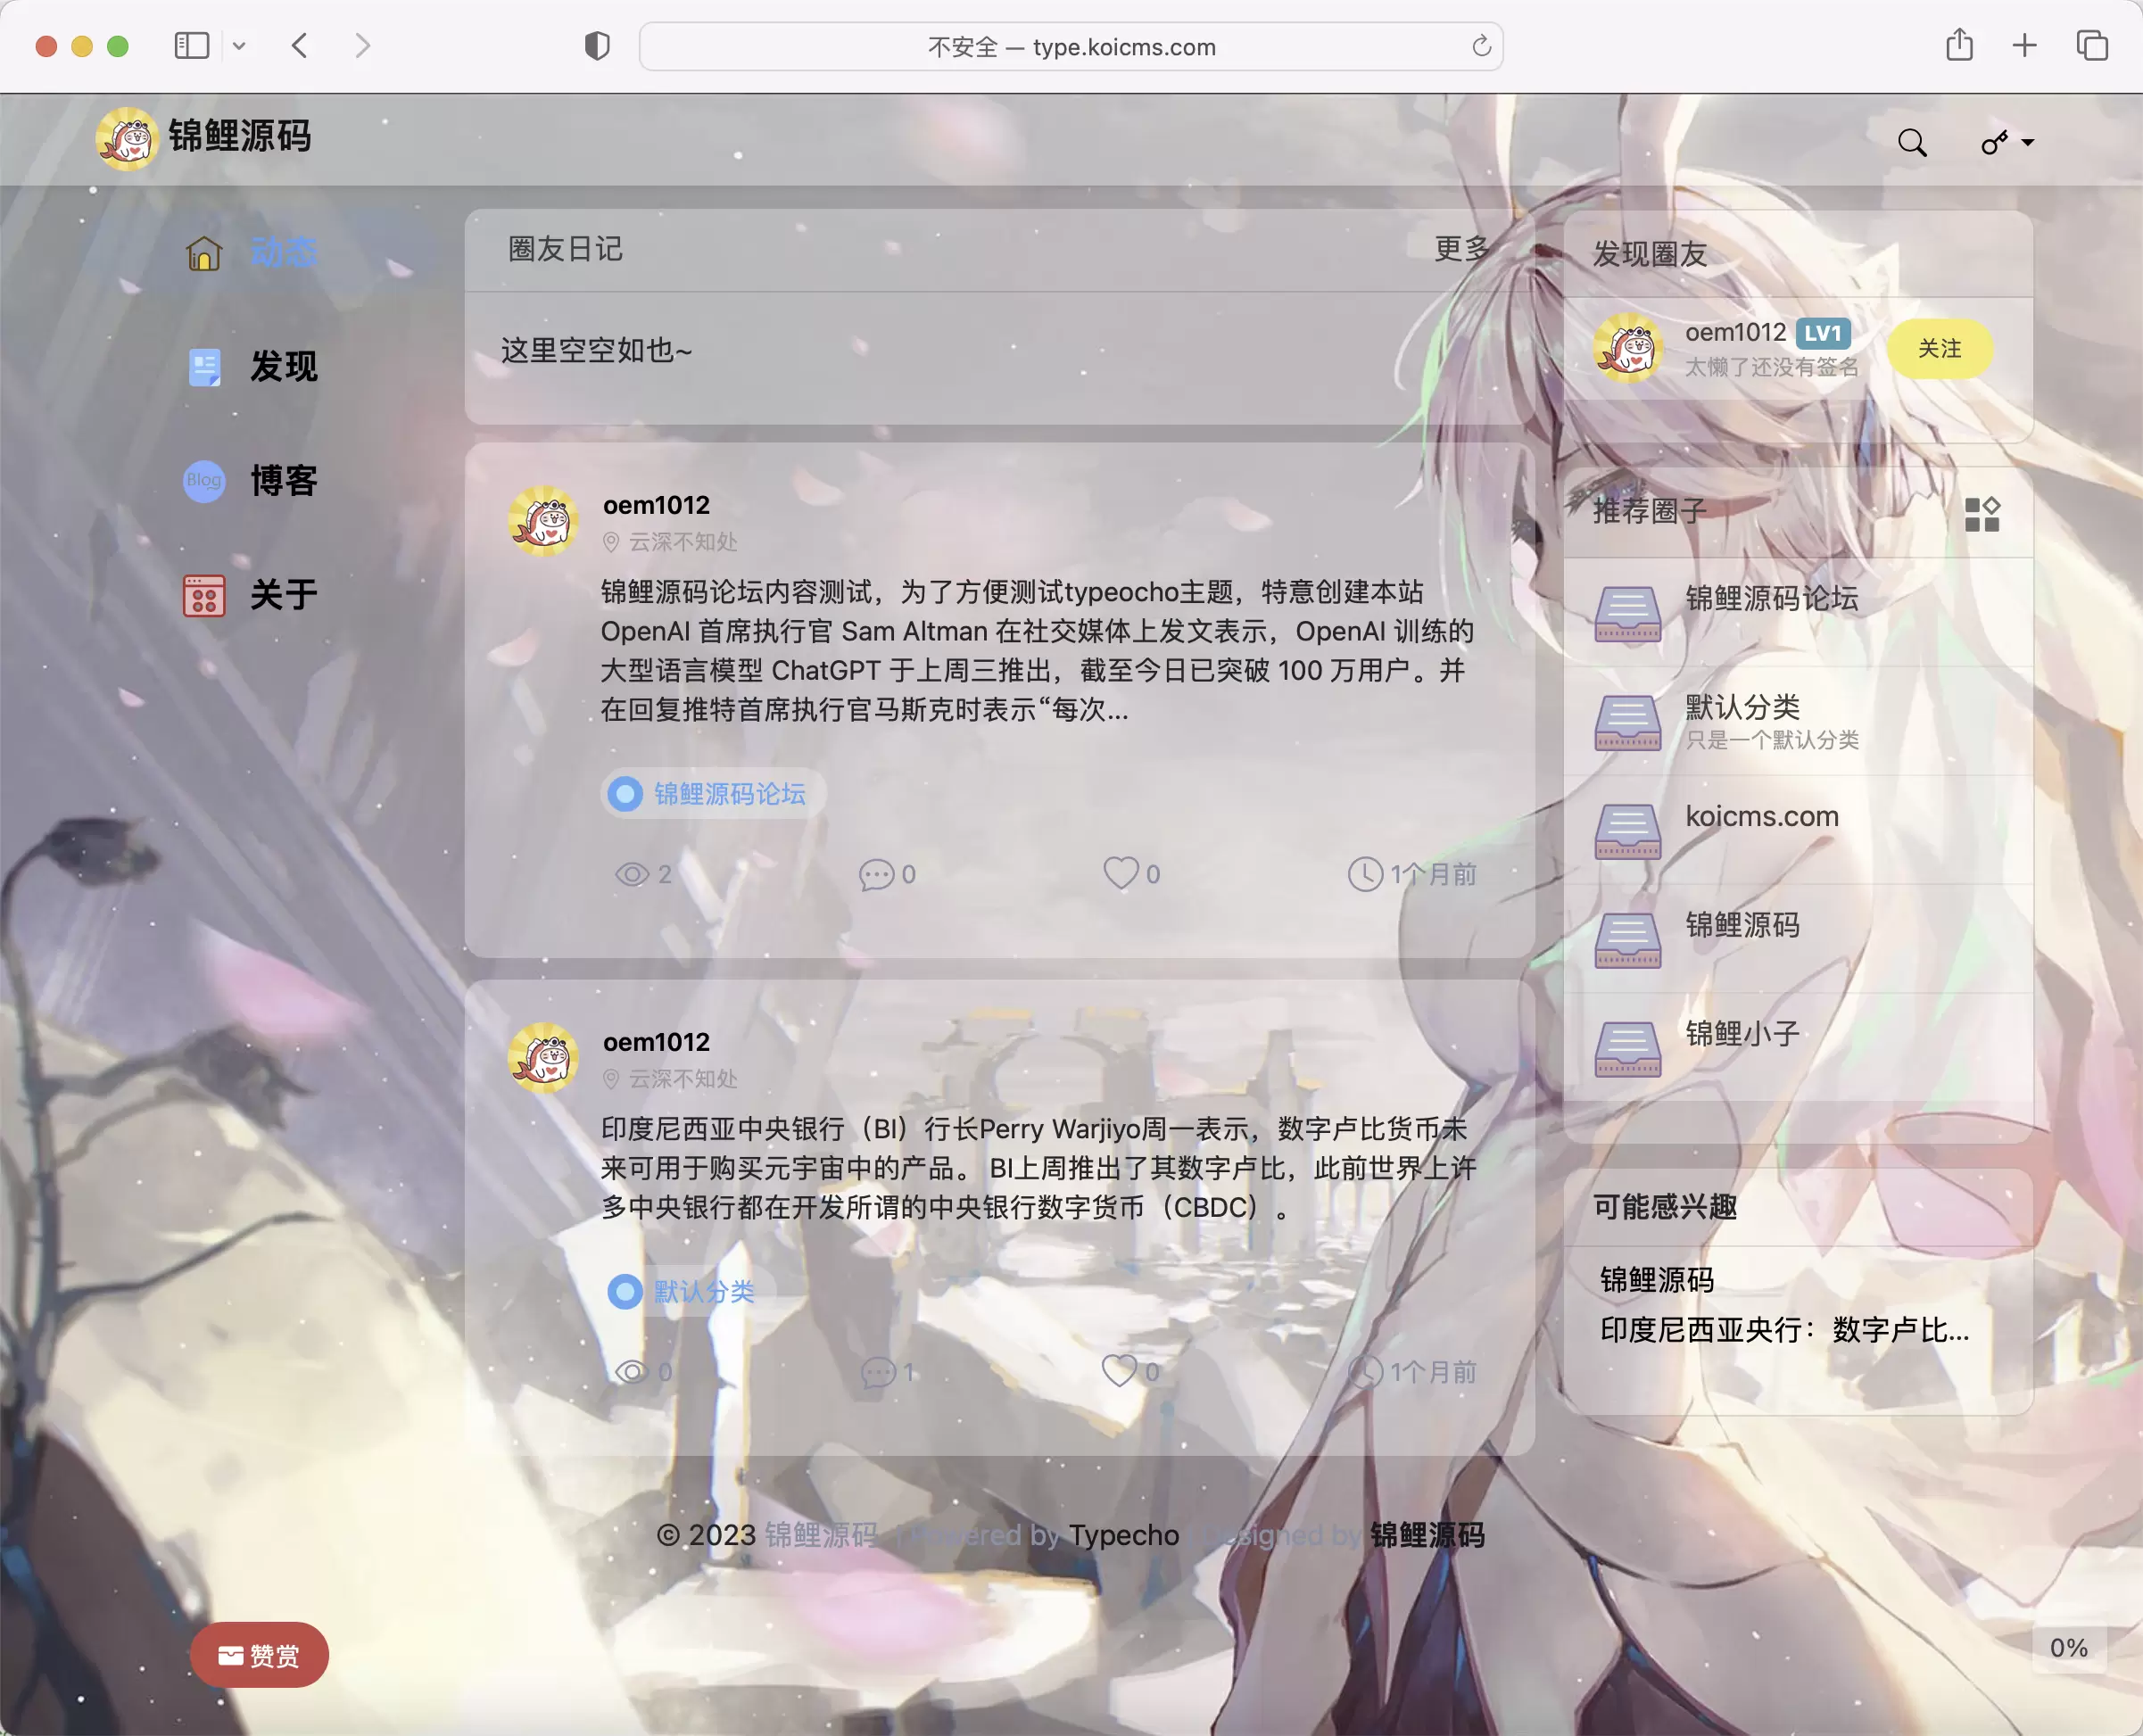Click the 0% scroll progress indicator
Screen dimensions: 2143x1736
[2069, 1648]
